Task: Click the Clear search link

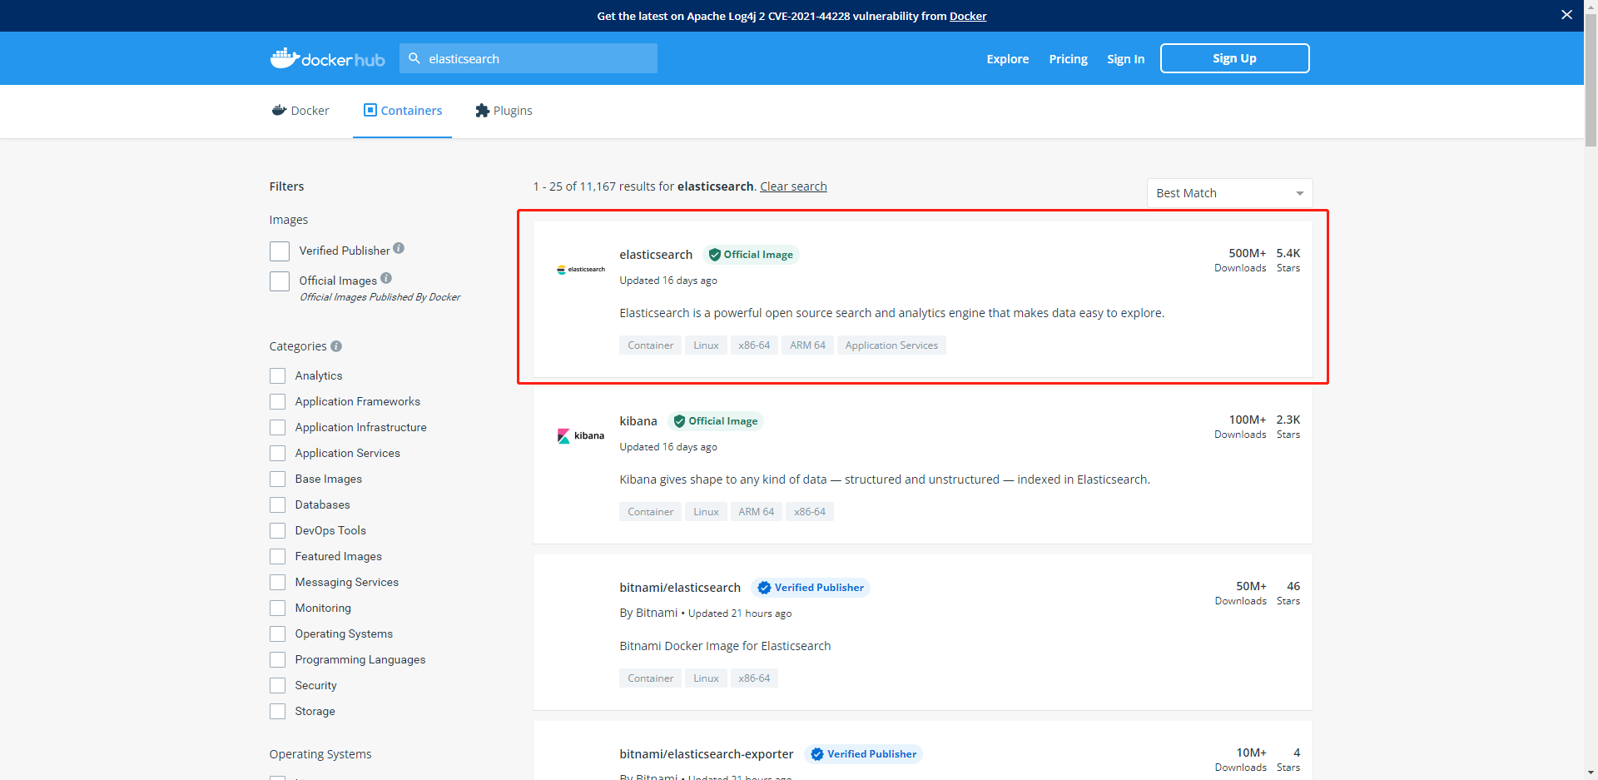Action: coord(792,186)
